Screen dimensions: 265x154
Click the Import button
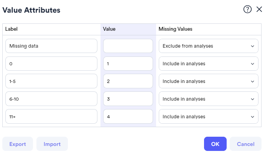pyautogui.click(x=52, y=144)
